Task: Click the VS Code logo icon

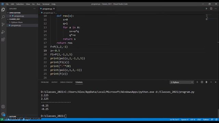Action: pos(2,4)
